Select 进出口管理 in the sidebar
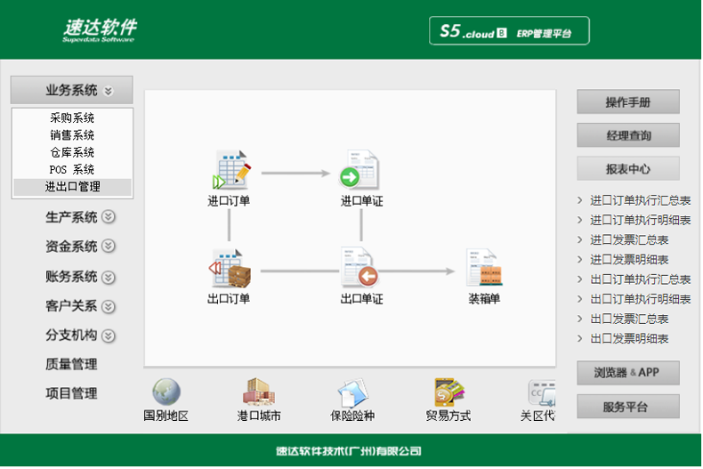The height and width of the screenshot is (469, 703). click(72, 187)
